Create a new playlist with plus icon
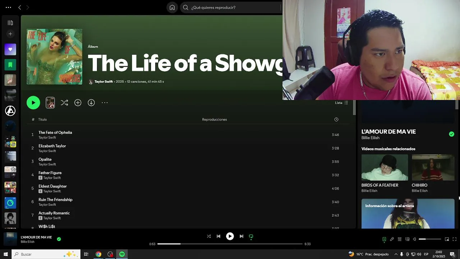Screen dimensions: 460x259 pos(10,34)
